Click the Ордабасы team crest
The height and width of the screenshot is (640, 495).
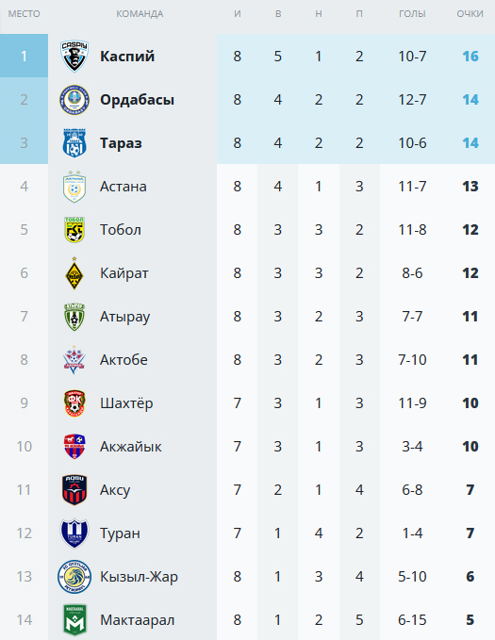[74, 100]
